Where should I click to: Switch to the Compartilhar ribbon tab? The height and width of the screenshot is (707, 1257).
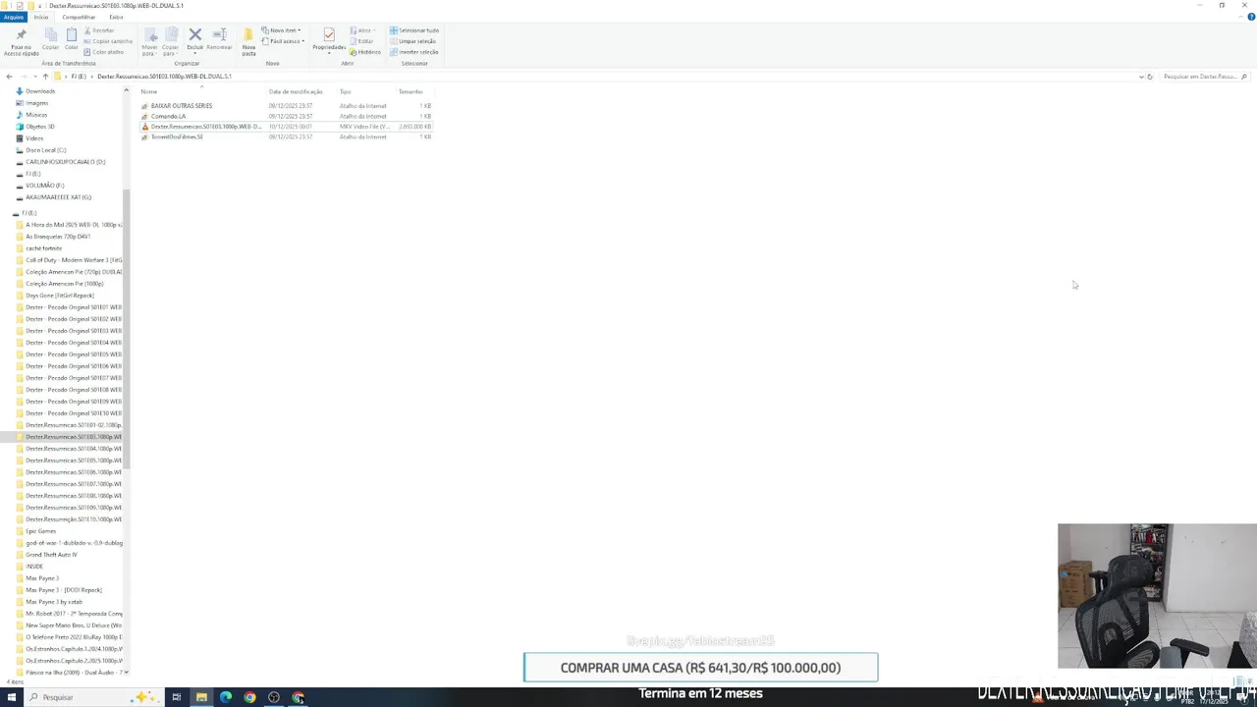click(79, 17)
